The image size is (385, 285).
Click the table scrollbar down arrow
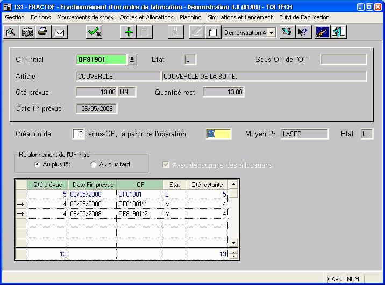tap(233, 243)
